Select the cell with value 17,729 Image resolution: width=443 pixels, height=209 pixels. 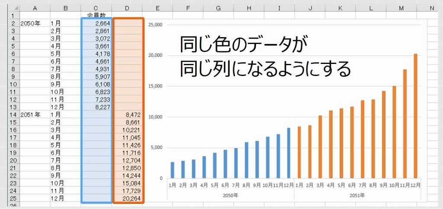pos(127,191)
